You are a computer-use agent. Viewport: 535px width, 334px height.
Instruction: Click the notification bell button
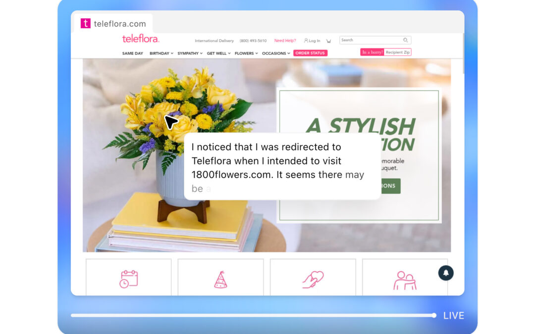tap(446, 273)
